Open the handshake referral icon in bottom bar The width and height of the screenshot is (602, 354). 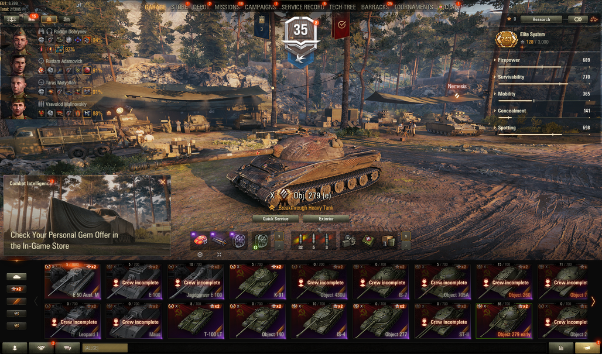pyautogui.click(x=42, y=348)
